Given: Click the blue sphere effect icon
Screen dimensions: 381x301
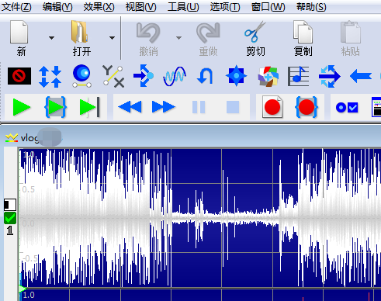Looking at the screenshot, I should pyautogui.click(x=81, y=76).
